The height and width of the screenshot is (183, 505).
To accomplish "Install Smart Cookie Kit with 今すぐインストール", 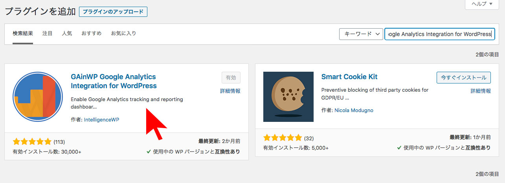I will 464,78.
